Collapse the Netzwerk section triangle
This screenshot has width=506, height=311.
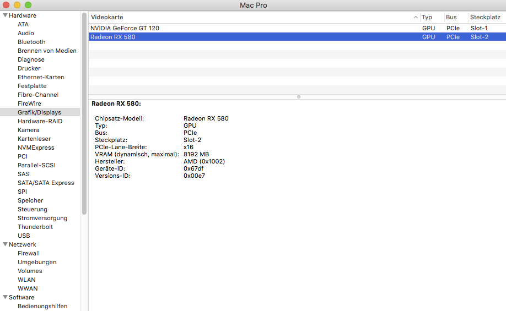click(5, 244)
